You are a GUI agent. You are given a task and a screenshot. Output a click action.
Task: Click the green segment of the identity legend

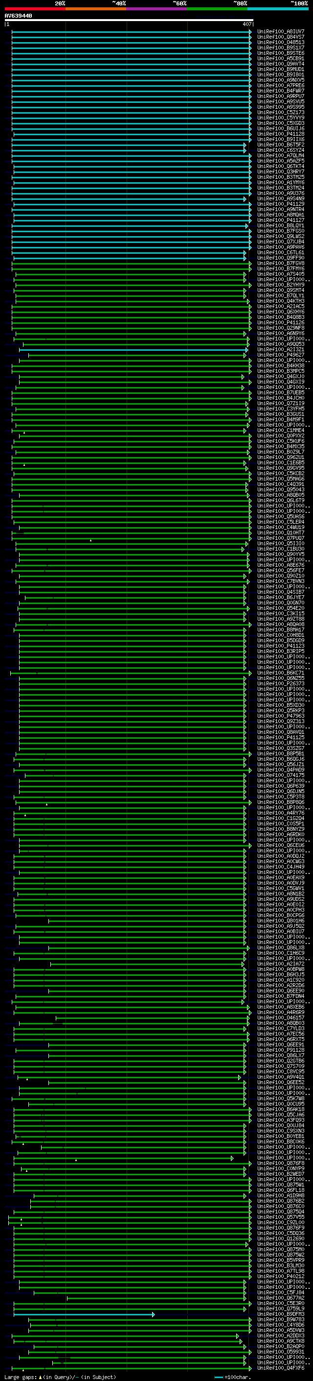tap(217, 9)
